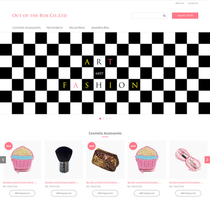Click the Art Meet Fashion checkerboard banner
Viewport: 210px width, 200px height.
[105, 73]
